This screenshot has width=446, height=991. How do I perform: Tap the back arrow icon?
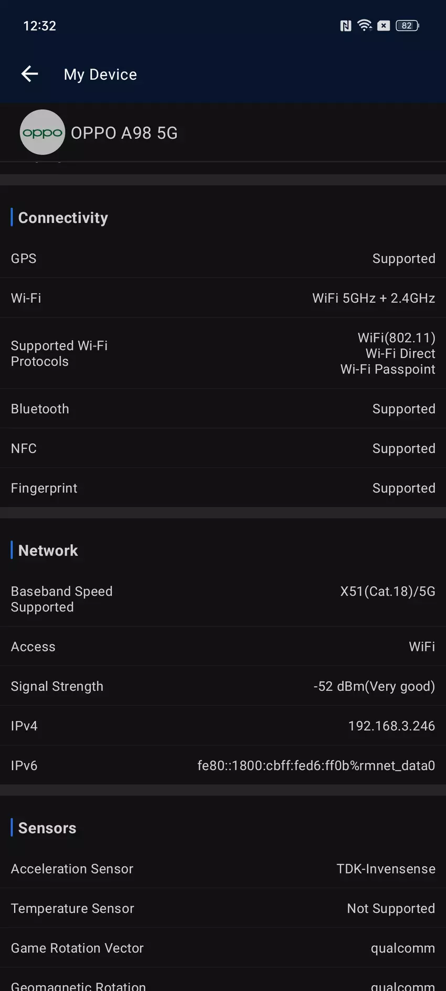point(30,74)
